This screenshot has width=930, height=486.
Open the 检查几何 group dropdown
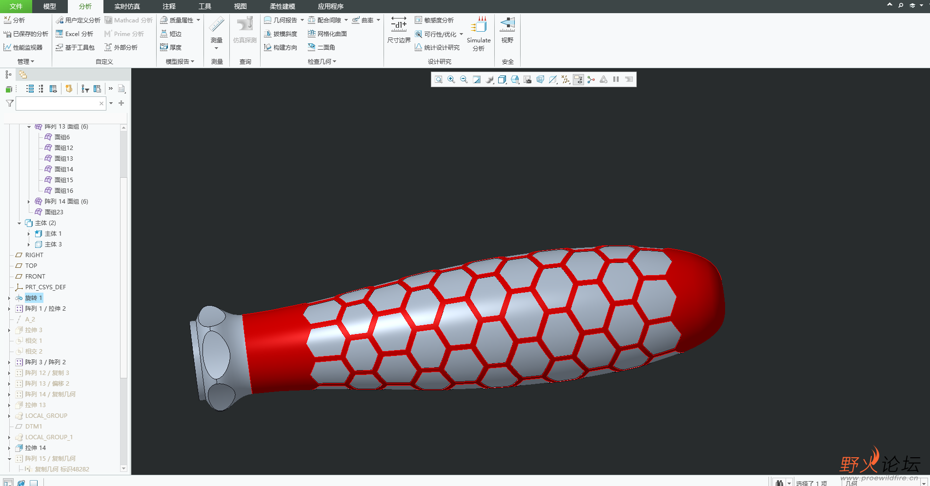(322, 61)
